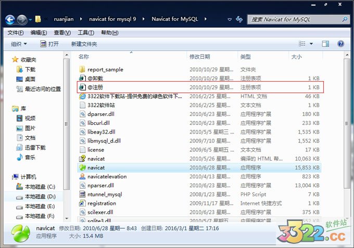
Task: Click 新建文件夹 button
Action: pyautogui.click(x=84, y=44)
